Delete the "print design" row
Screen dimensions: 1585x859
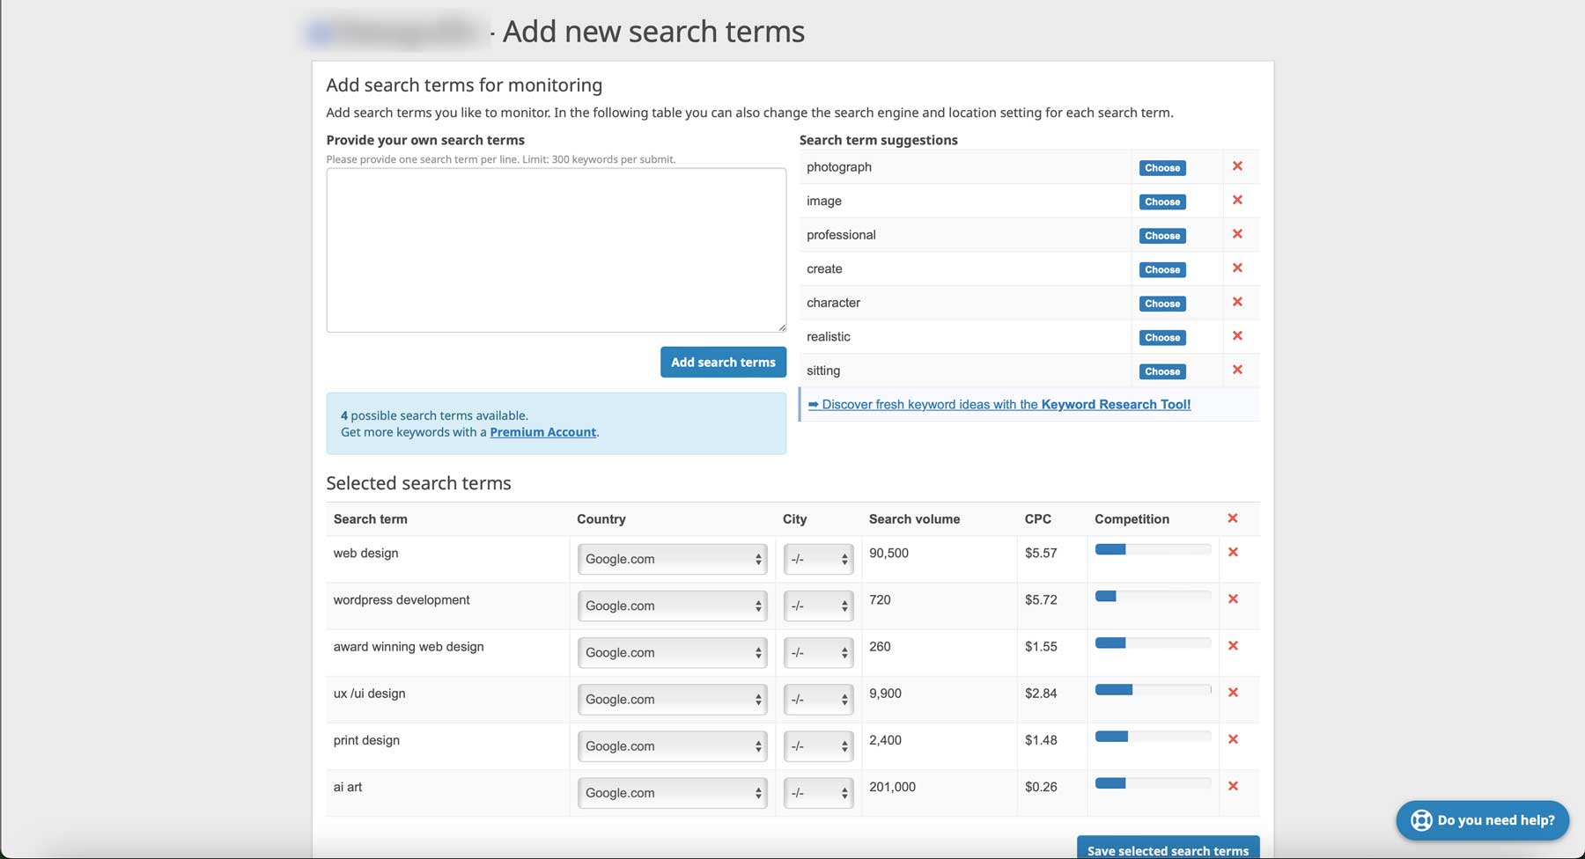pyautogui.click(x=1234, y=739)
